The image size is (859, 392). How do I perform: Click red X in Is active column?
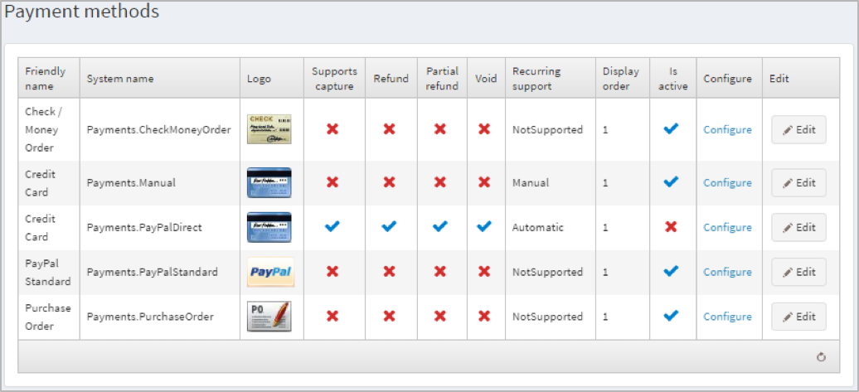point(672,227)
